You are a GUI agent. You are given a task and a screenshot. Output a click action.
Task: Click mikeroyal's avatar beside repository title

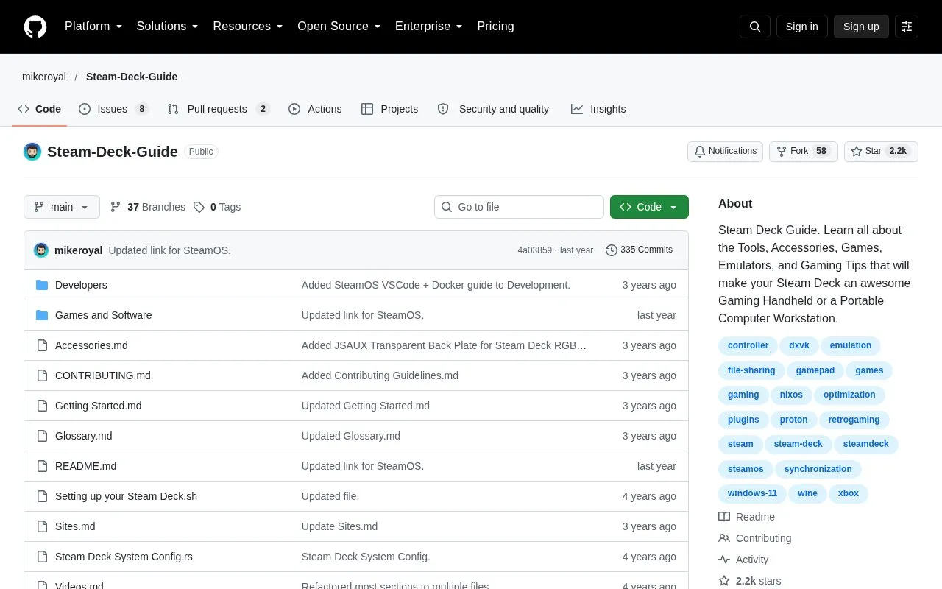point(32,152)
